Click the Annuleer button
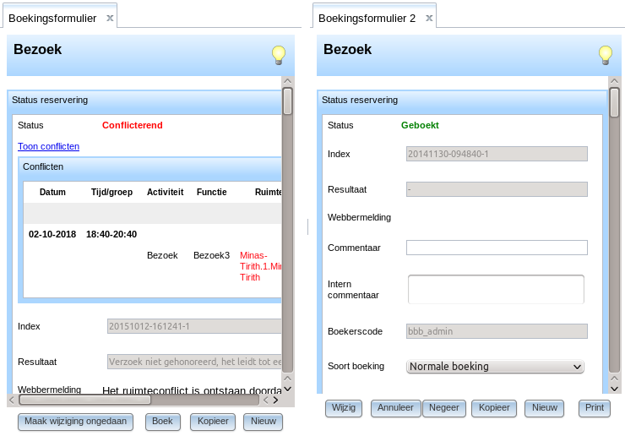The height and width of the screenshot is (436, 625). pos(395,408)
